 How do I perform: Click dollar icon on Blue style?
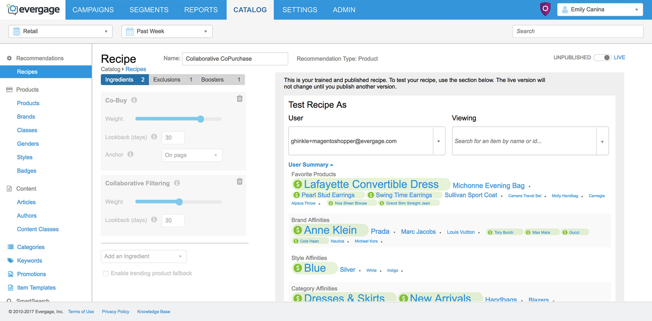298,268
